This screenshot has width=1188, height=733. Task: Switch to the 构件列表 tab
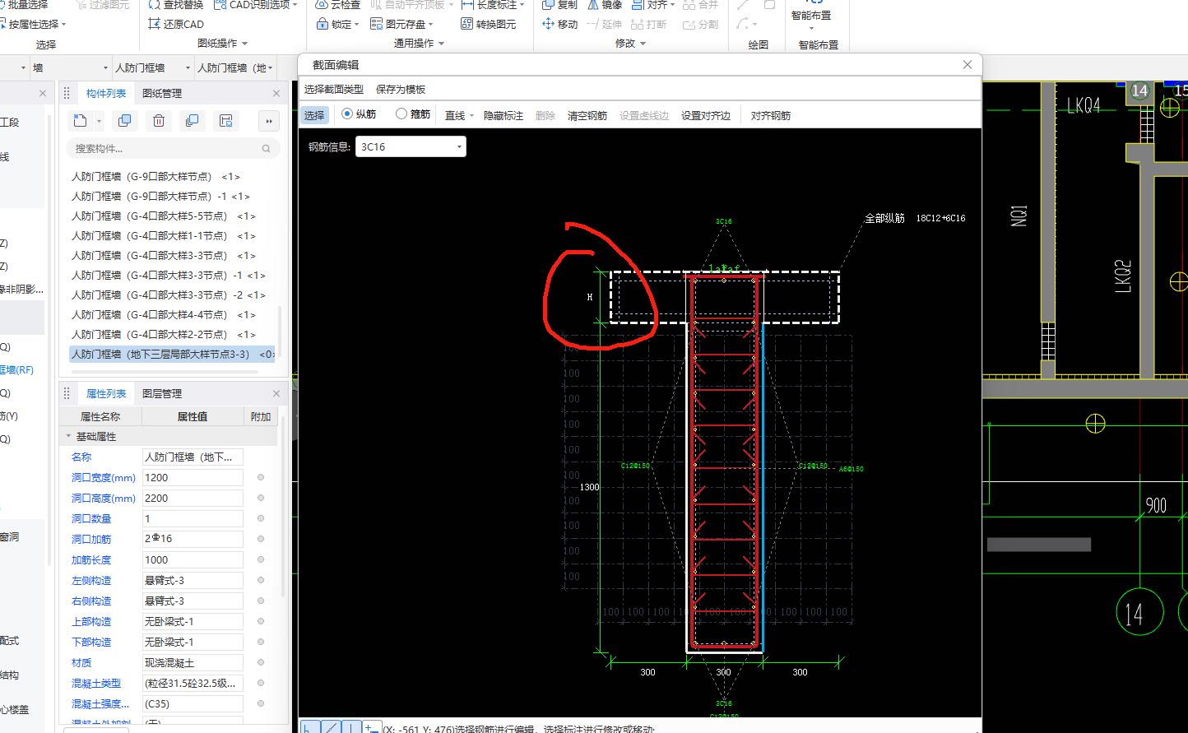pos(106,94)
